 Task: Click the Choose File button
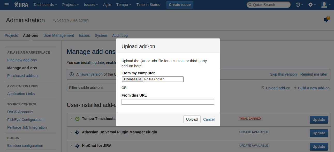click(x=133, y=79)
